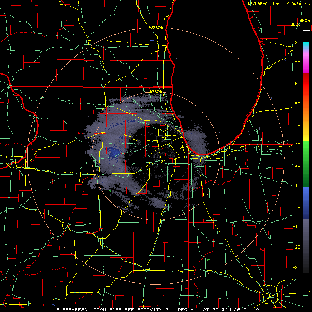Click the 10 value on the dBZ scale

click(298, 186)
